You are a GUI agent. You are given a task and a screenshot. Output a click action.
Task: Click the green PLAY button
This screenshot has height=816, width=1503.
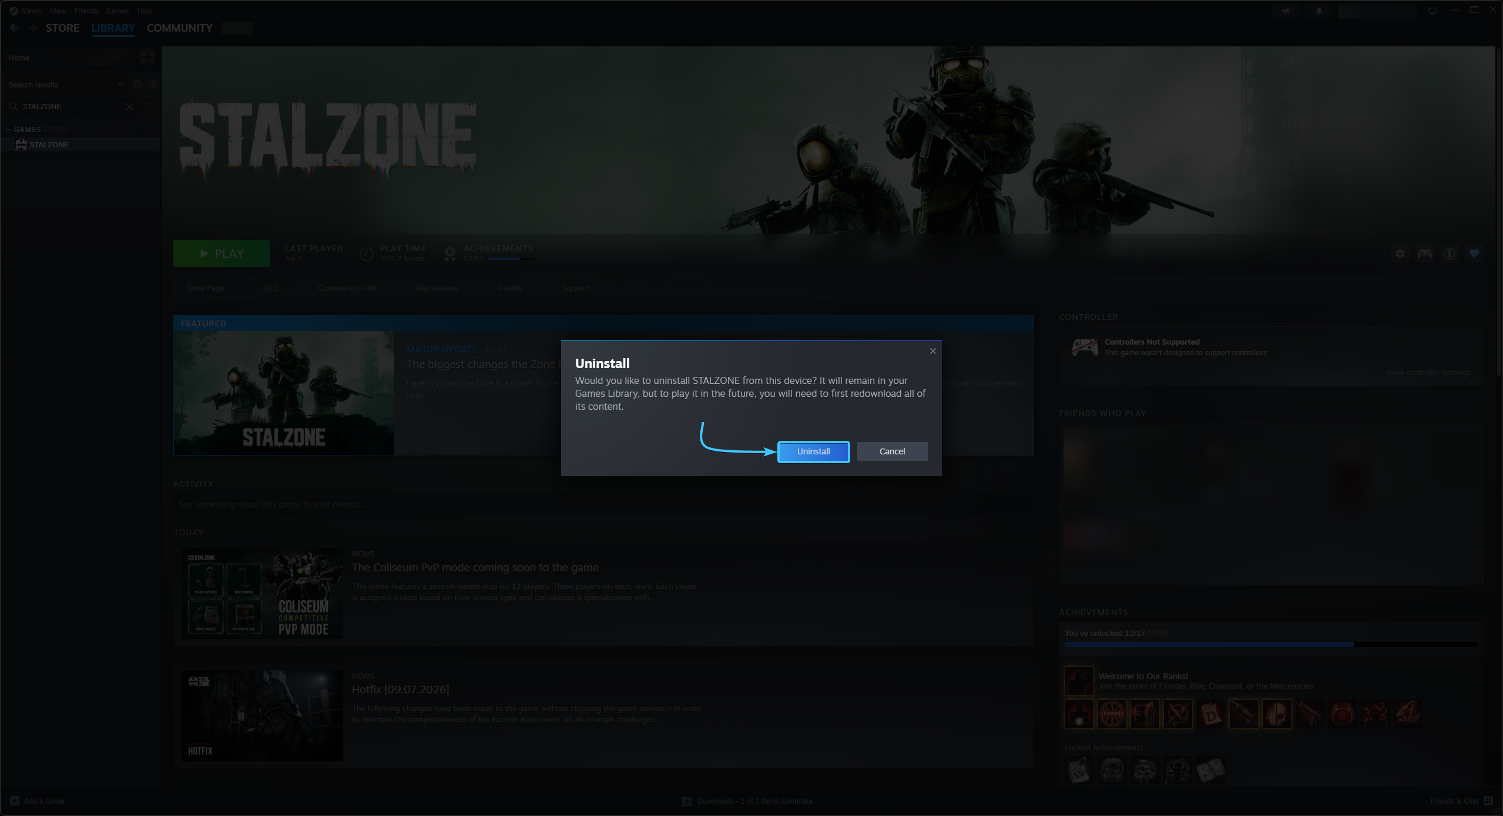click(x=222, y=254)
